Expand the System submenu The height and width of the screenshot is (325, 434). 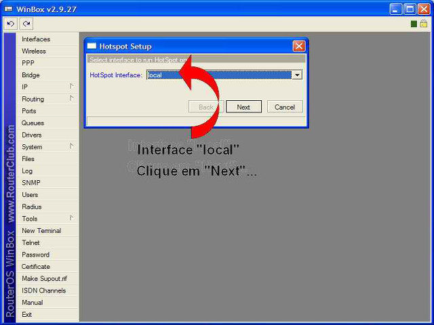(47, 147)
